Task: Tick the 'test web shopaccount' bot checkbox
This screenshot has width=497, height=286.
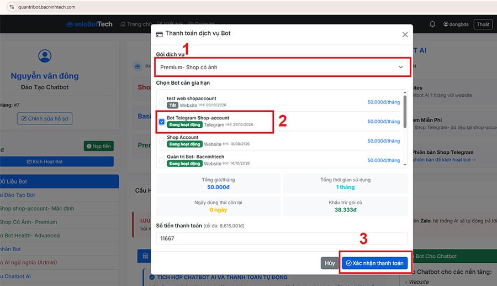Action: [x=162, y=102]
